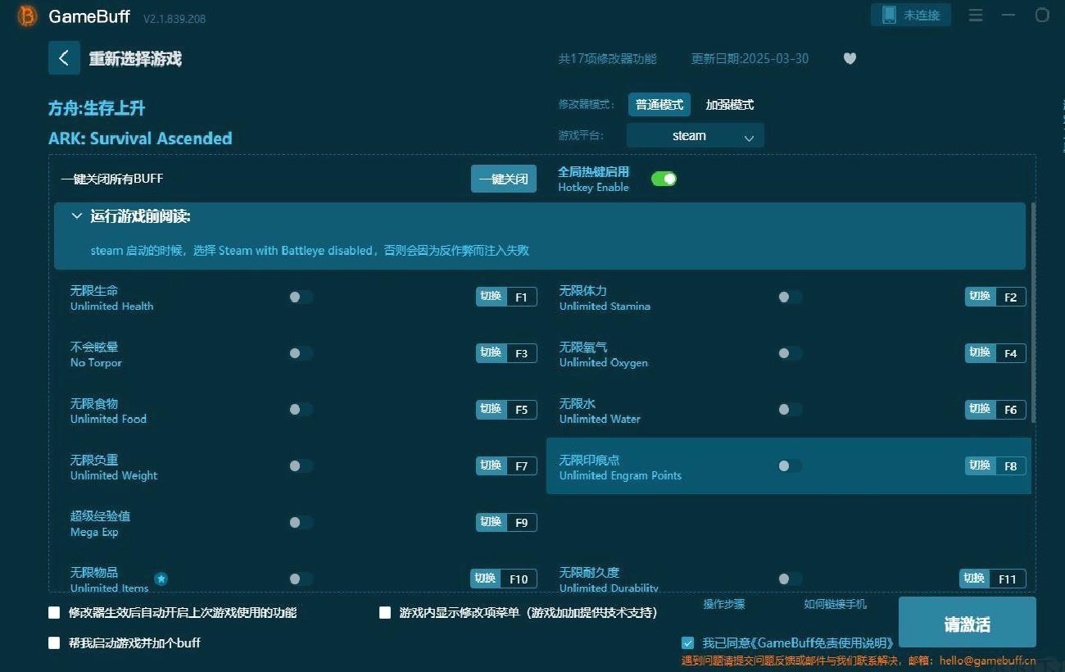Turn on the Unlimited Oxygen toggle
This screenshot has width=1065, height=672.
[790, 353]
